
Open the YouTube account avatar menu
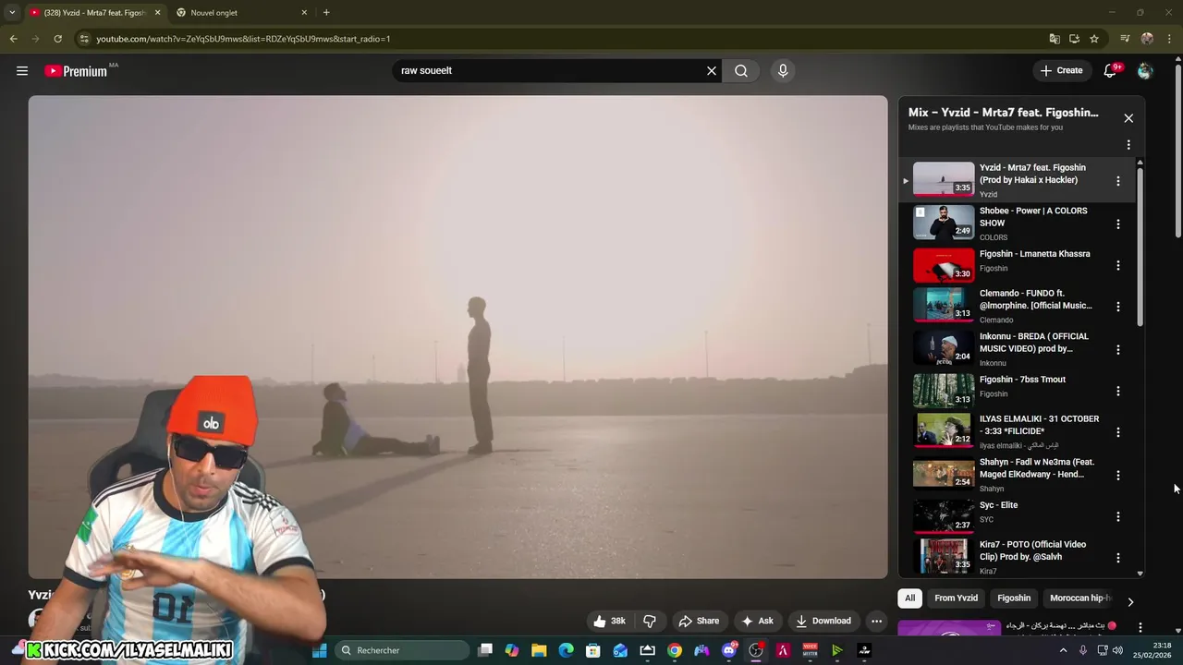tap(1145, 70)
